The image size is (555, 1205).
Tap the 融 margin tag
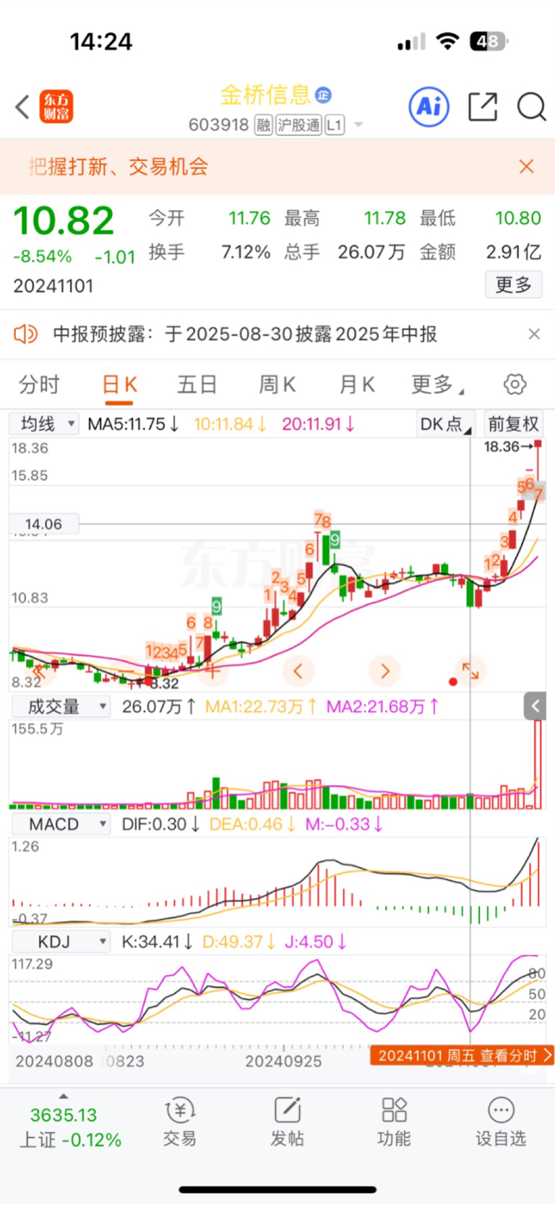coord(264,125)
